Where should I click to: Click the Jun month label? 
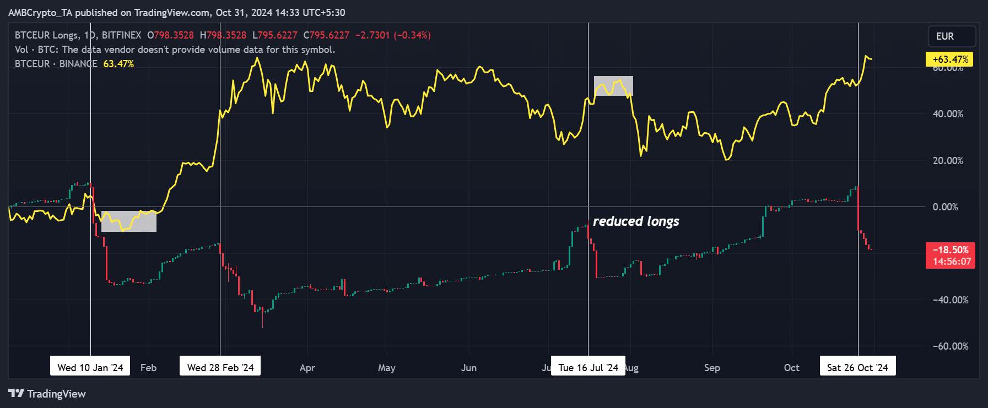click(469, 368)
